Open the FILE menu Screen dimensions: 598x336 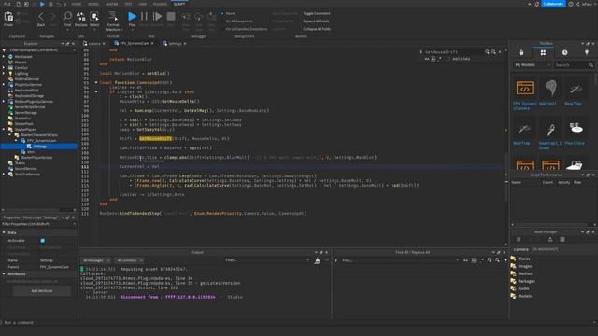(7, 4)
